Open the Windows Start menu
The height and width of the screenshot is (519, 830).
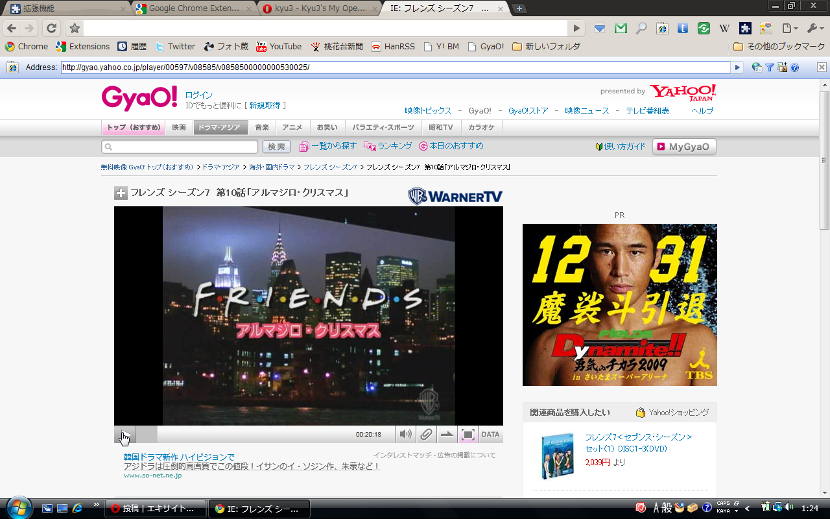18,507
